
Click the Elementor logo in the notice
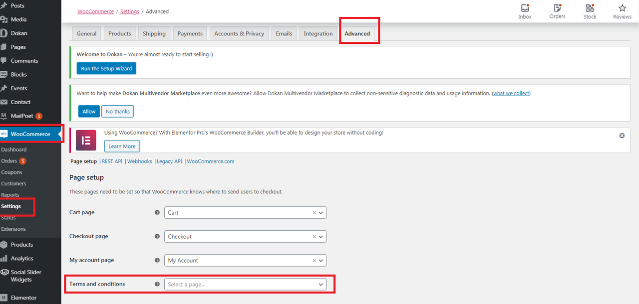click(86, 141)
